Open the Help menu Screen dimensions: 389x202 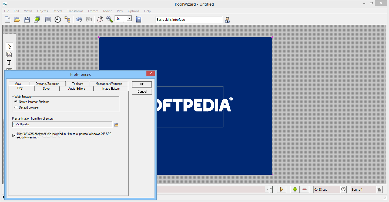(147, 11)
